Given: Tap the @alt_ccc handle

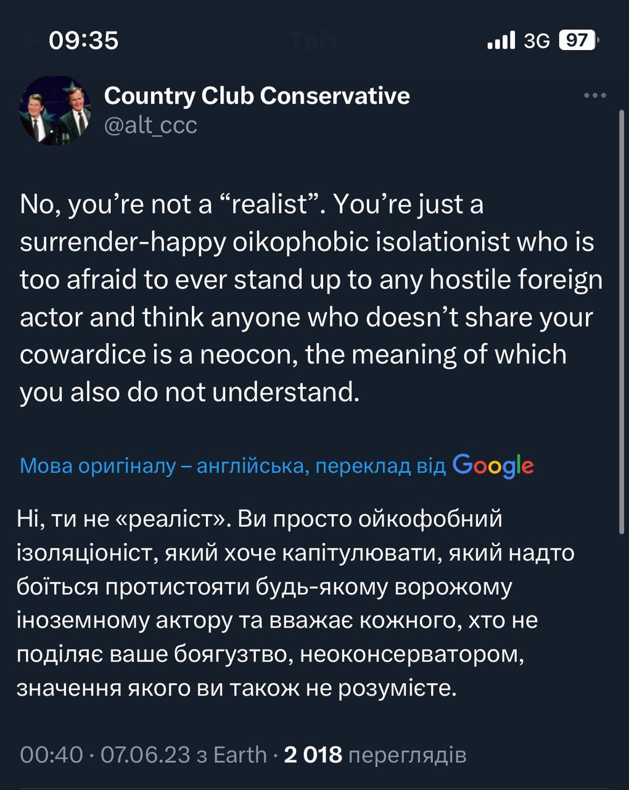Looking at the screenshot, I should click(150, 125).
